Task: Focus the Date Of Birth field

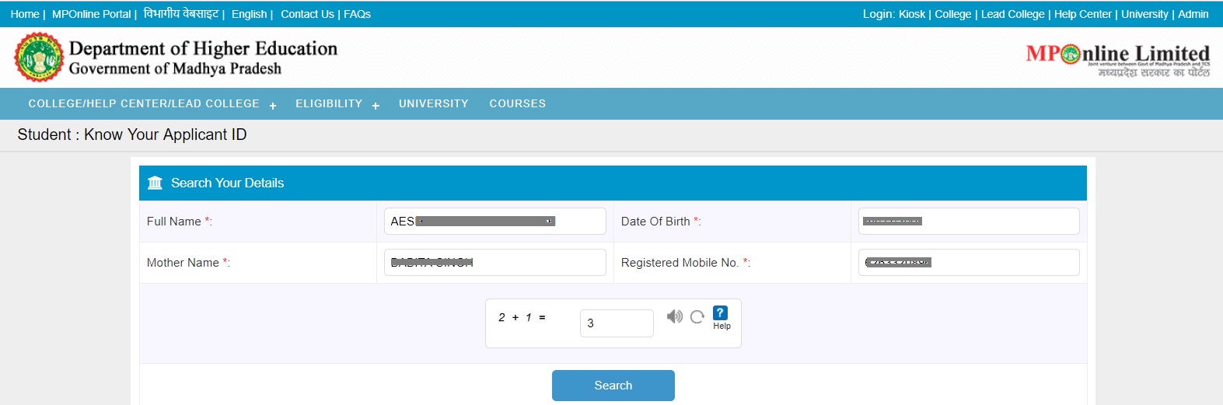Action: click(x=968, y=222)
